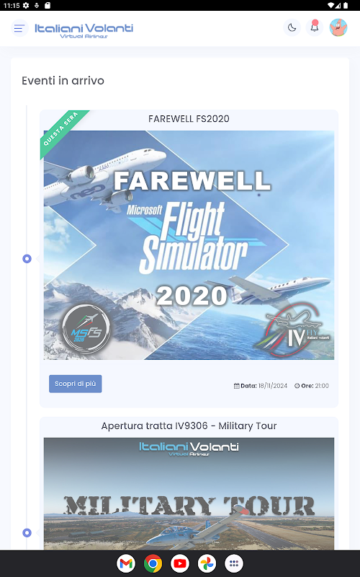Screen dimensions: 360x577
Task: Open the user profile avatar
Action: coord(338,27)
